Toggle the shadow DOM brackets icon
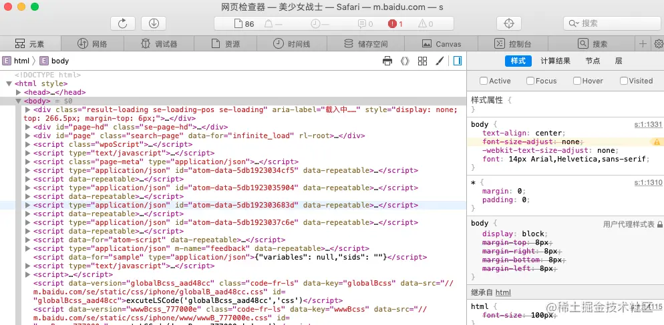Viewport: 664px width, 325px height. coord(405,61)
